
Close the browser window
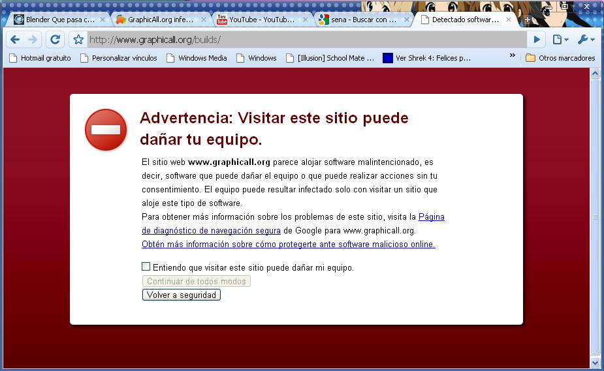pos(586,6)
